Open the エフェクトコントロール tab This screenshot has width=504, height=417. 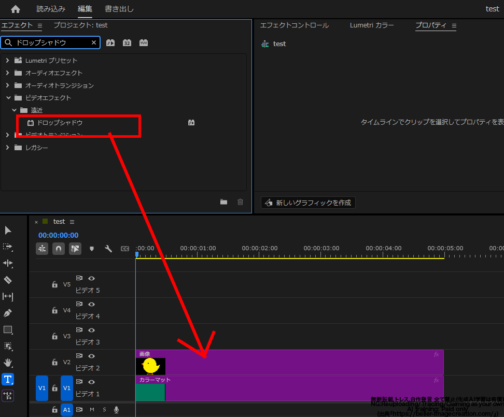click(294, 25)
